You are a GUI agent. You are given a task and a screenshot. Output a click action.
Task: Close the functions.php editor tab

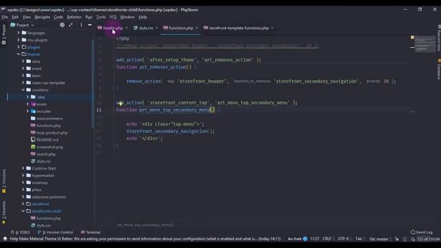[x=196, y=28]
